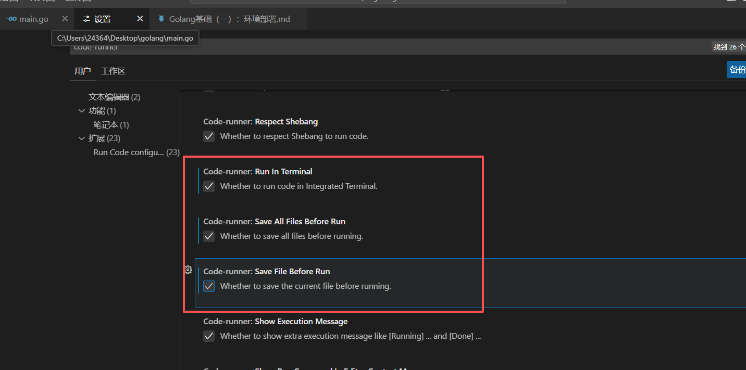Uncheck the Show Execution Message checkbox

[209, 336]
